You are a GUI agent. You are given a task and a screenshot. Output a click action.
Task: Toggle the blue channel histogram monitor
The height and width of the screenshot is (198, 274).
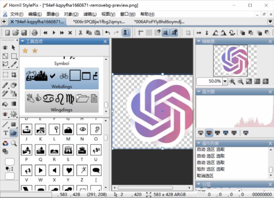point(225,133)
